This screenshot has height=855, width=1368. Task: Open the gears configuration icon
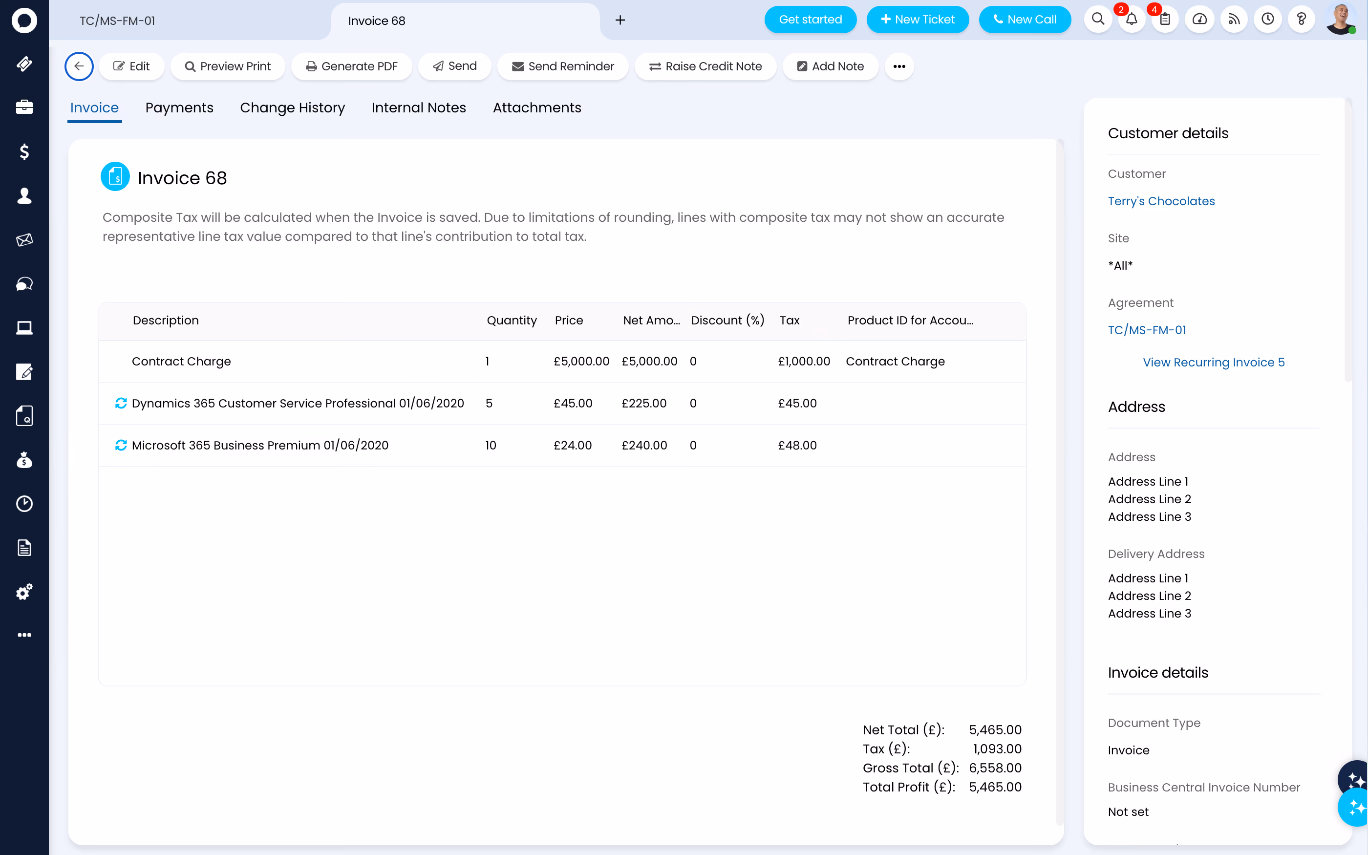pos(24,592)
